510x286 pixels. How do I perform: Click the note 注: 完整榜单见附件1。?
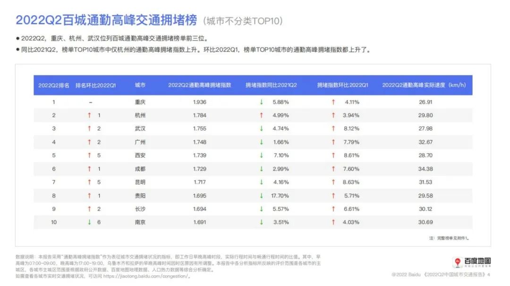pos(449,238)
